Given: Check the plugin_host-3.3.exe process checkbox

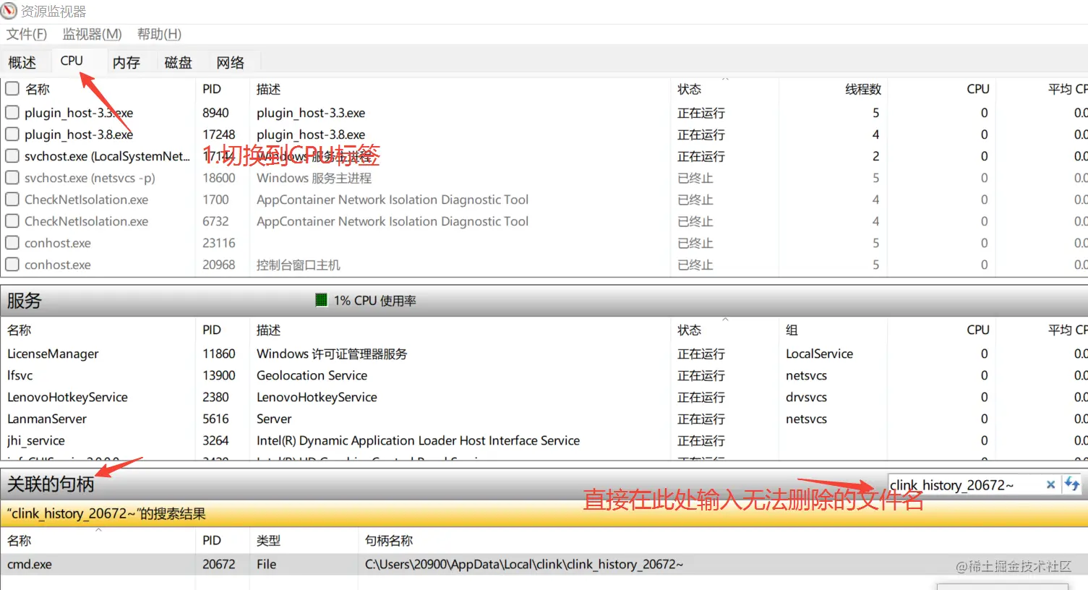Looking at the screenshot, I should pos(12,113).
